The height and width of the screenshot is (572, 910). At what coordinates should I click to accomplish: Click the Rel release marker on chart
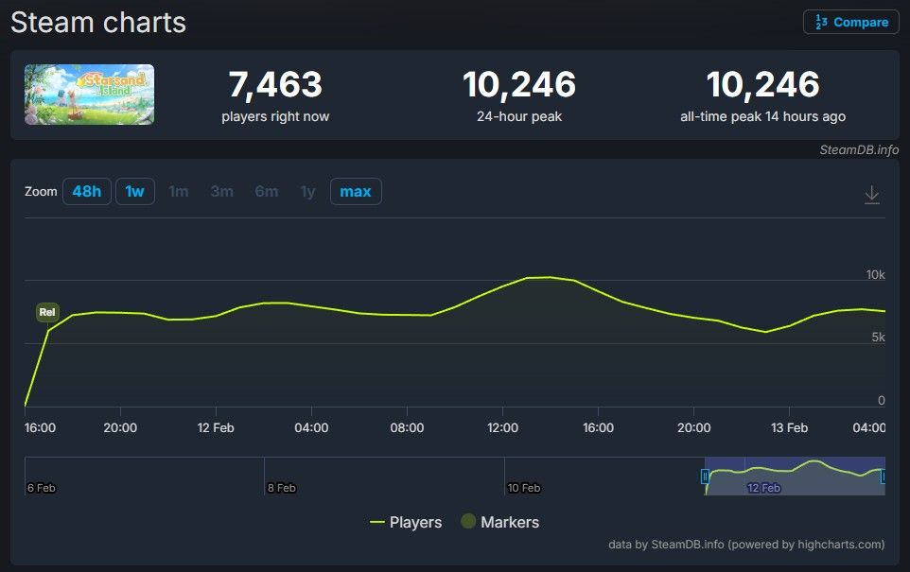(47, 312)
